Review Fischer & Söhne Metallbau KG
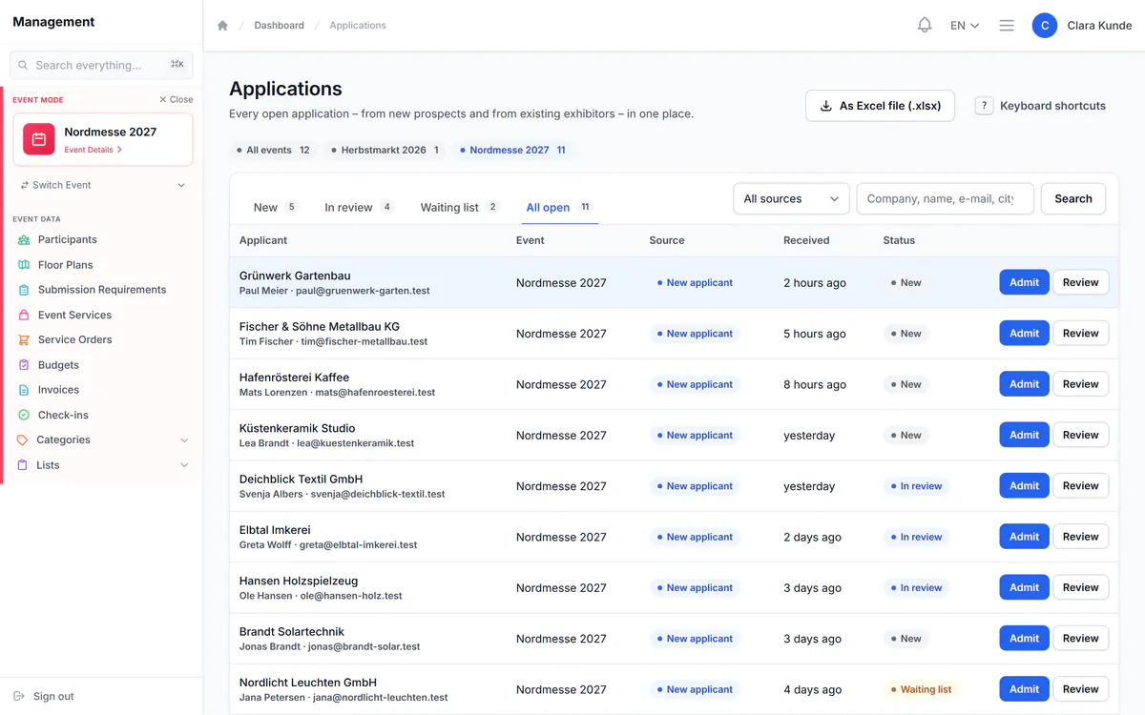The image size is (1145, 715). pos(1080,333)
